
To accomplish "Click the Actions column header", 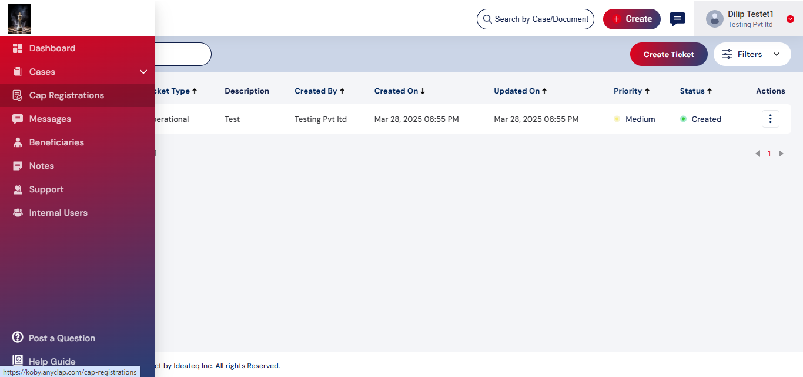I will click(x=771, y=91).
